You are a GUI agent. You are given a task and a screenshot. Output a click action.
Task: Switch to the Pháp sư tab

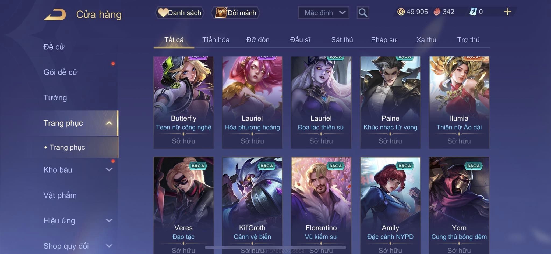(384, 40)
